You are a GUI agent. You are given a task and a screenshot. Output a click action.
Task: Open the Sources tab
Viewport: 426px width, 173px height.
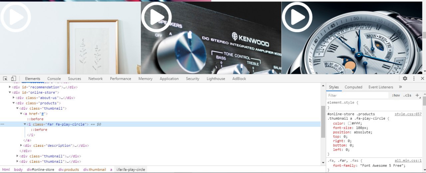(x=75, y=79)
